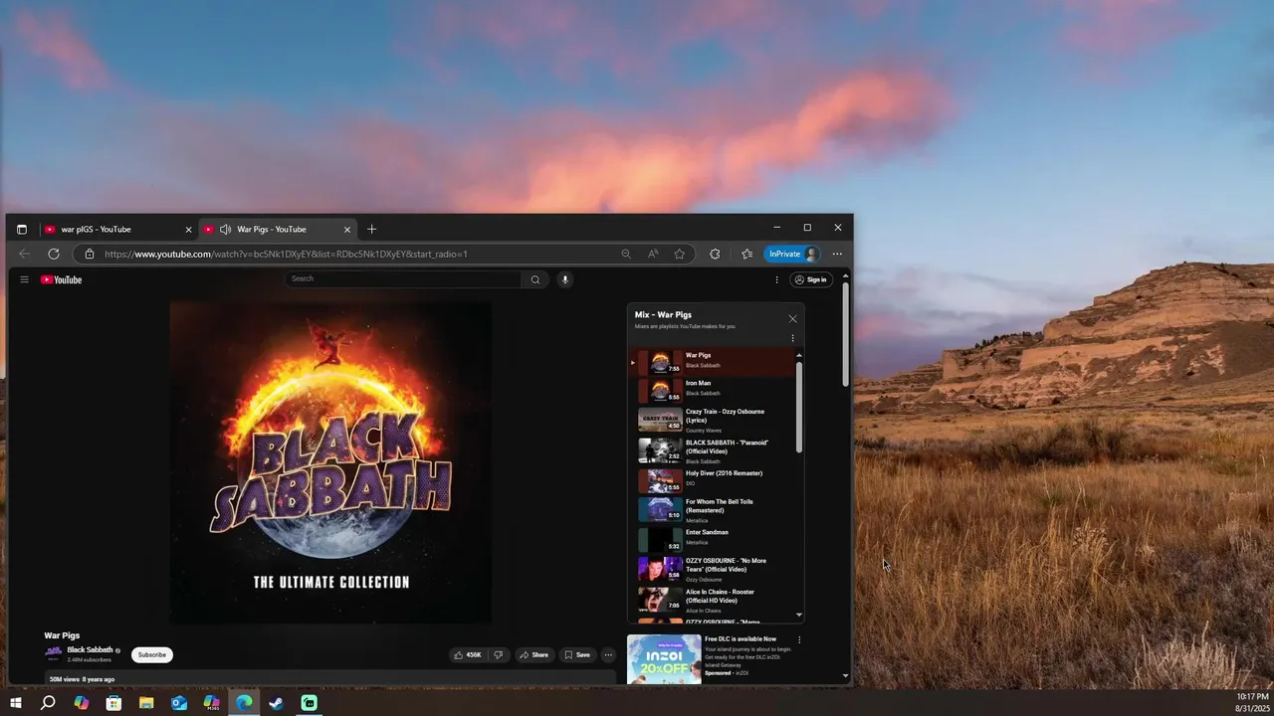Screen dimensions: 1274x716
Task: Share the War Pigs video
Action: 534,654
